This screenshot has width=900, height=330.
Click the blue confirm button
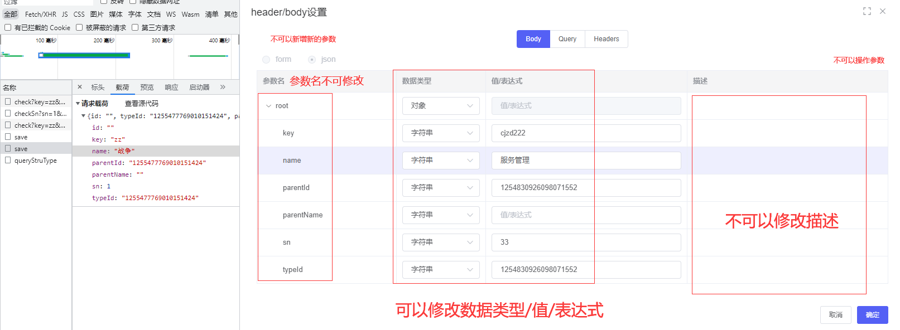tap(872, 315)
